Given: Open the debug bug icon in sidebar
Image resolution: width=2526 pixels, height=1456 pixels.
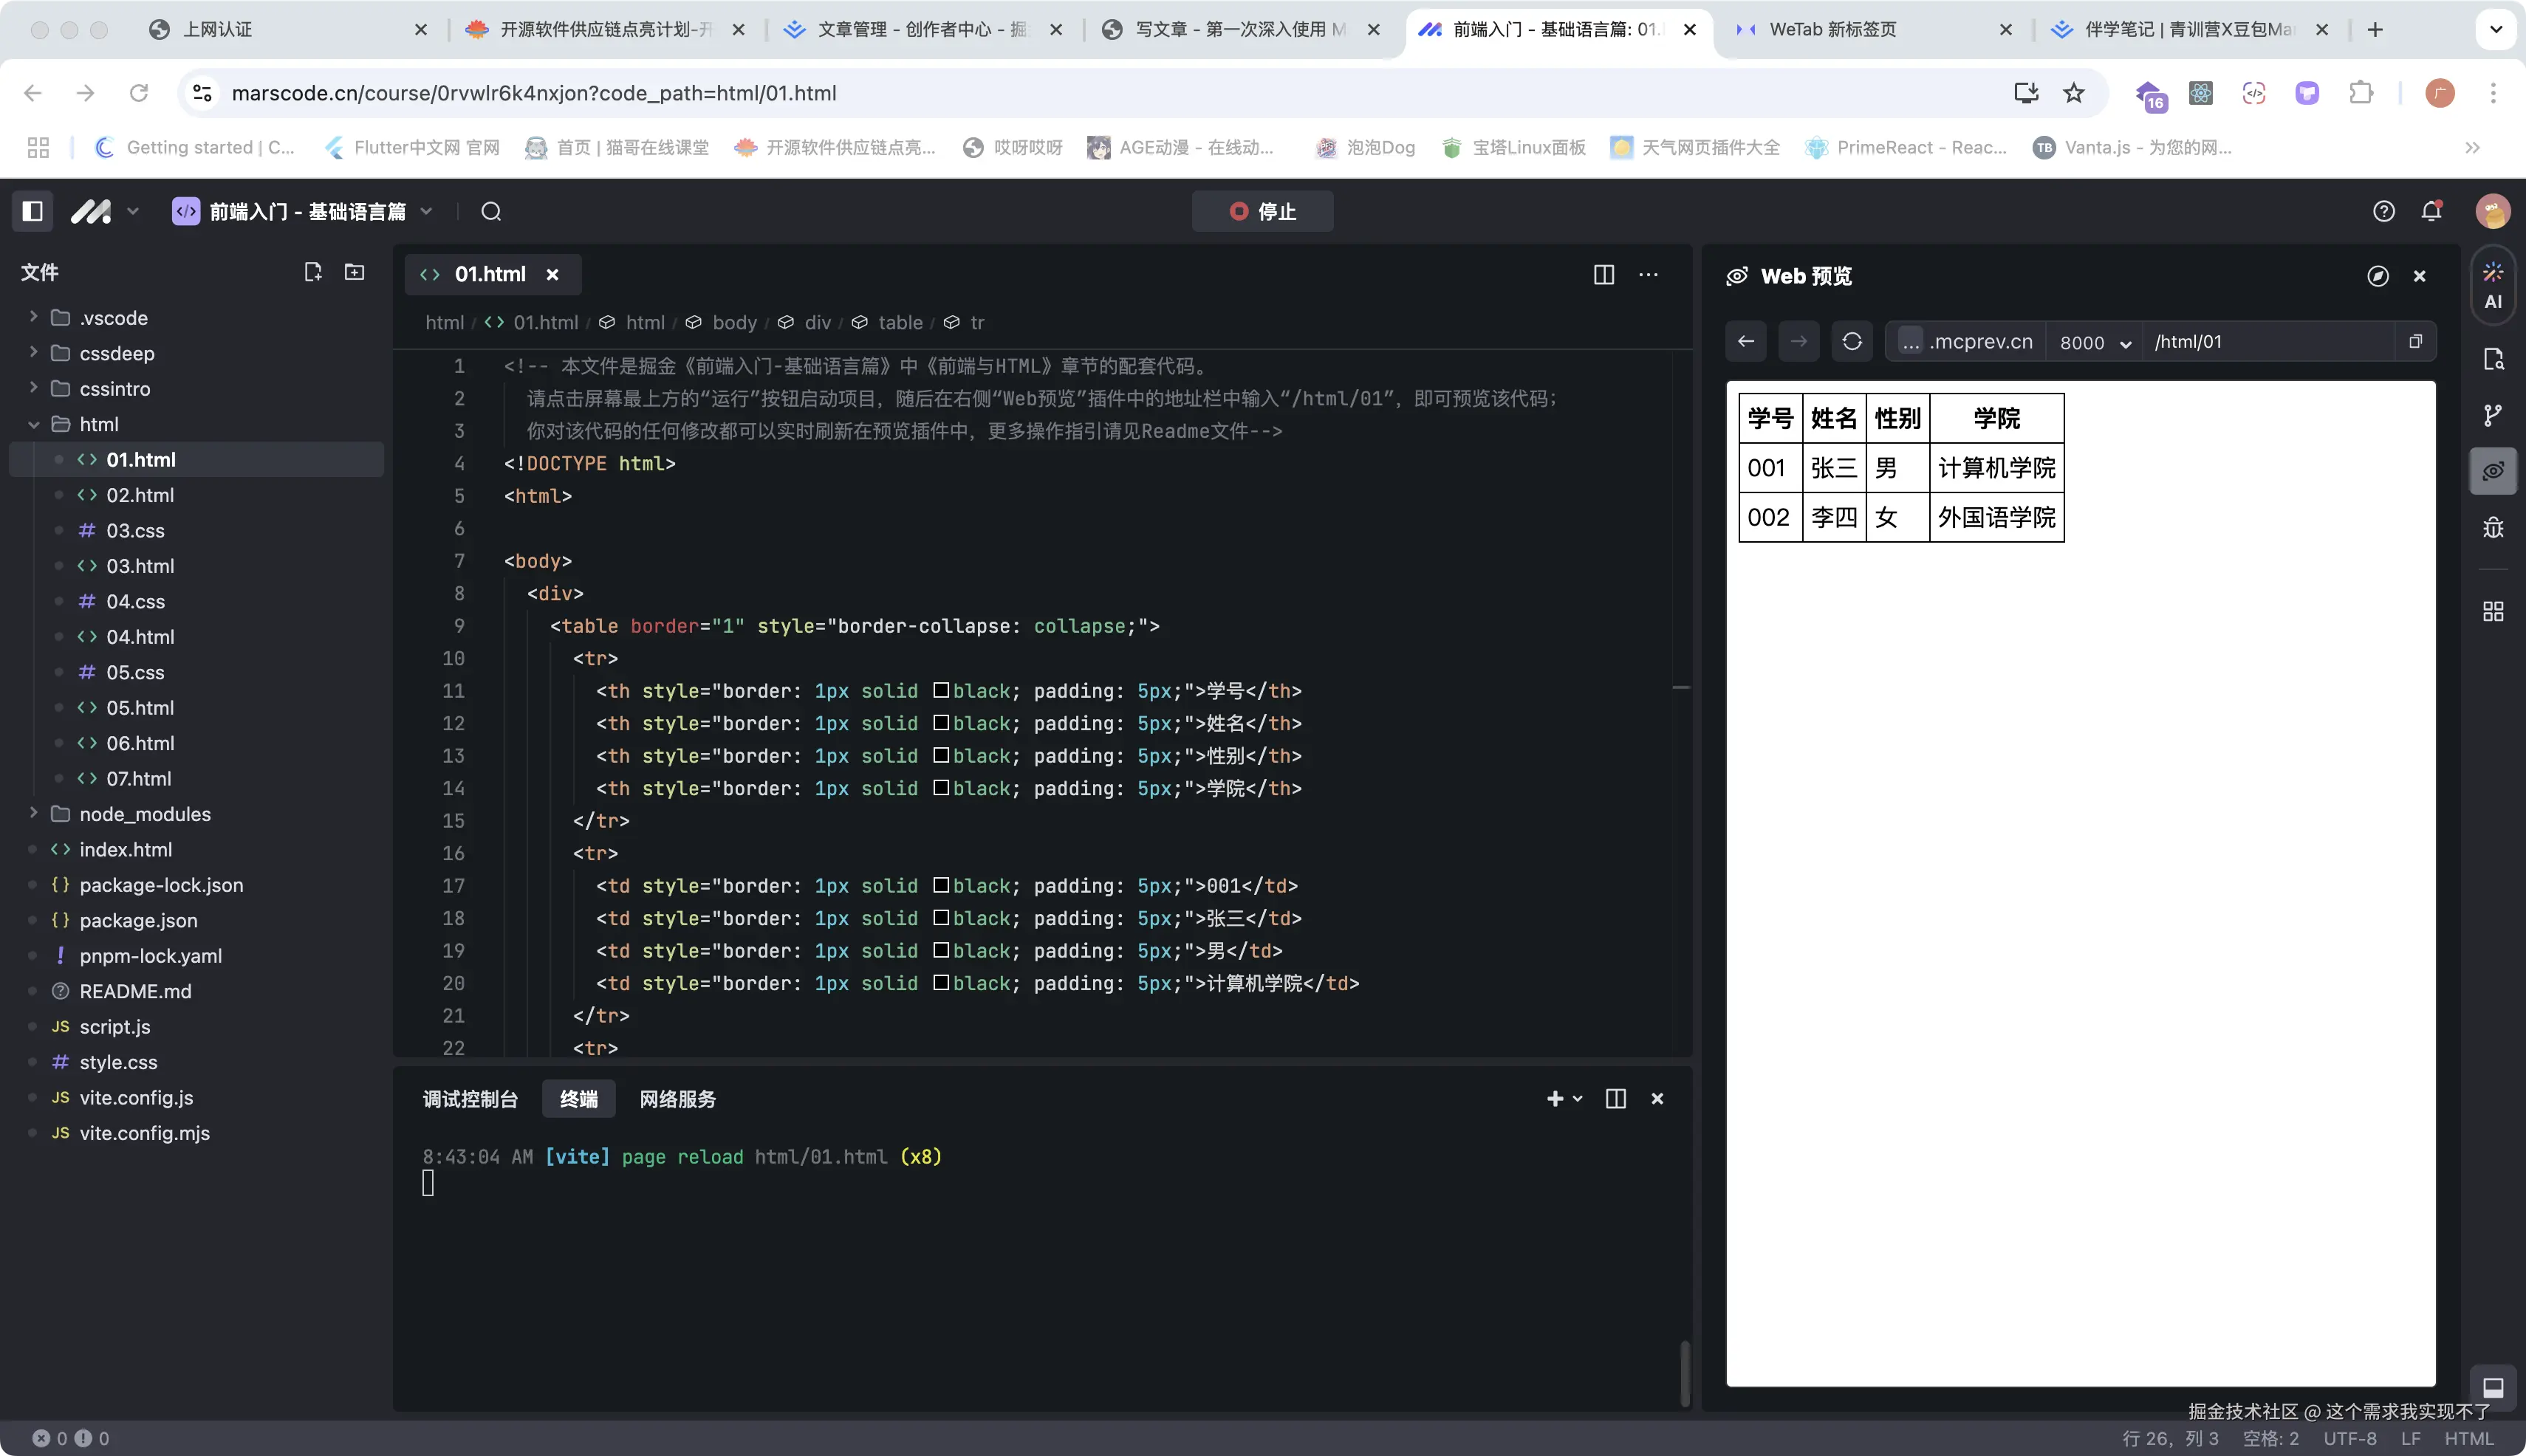Looking at the screenshot, I should point(2493,527).
